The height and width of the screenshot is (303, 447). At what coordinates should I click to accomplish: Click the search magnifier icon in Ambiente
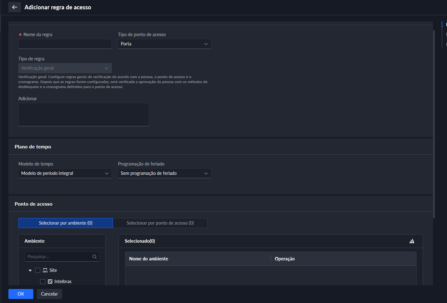coord(95,257)
